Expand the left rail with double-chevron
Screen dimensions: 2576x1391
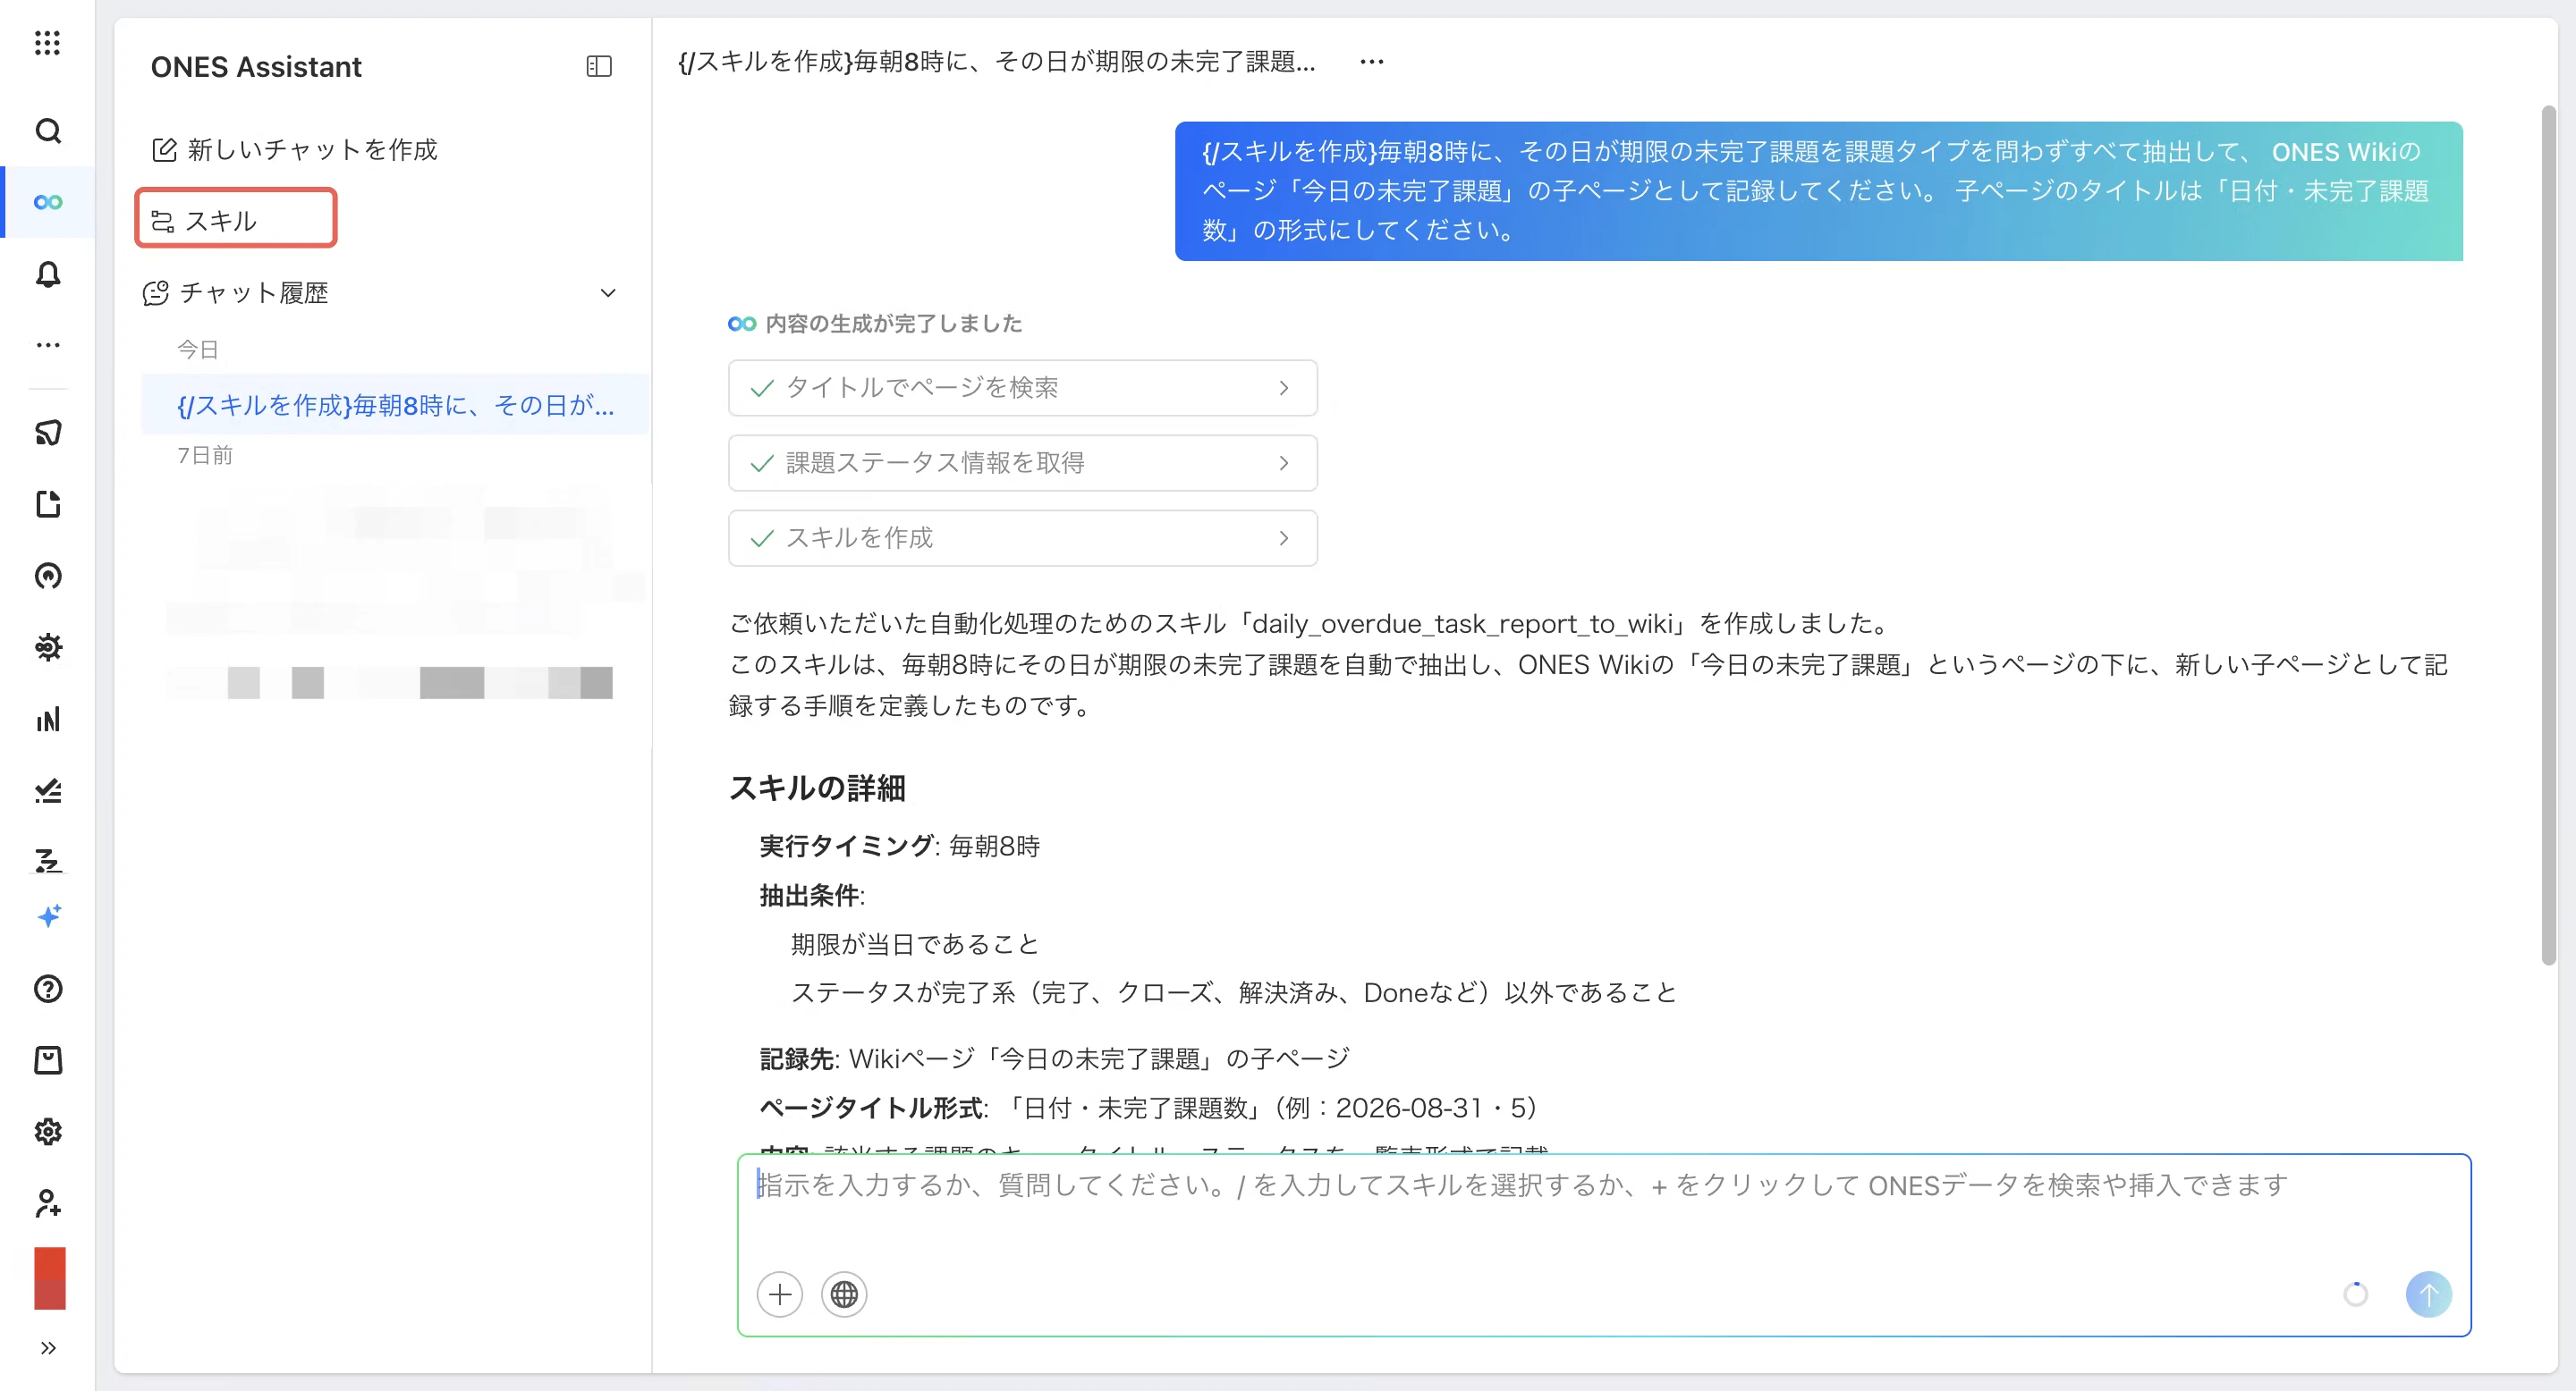tap(48, 1348)
